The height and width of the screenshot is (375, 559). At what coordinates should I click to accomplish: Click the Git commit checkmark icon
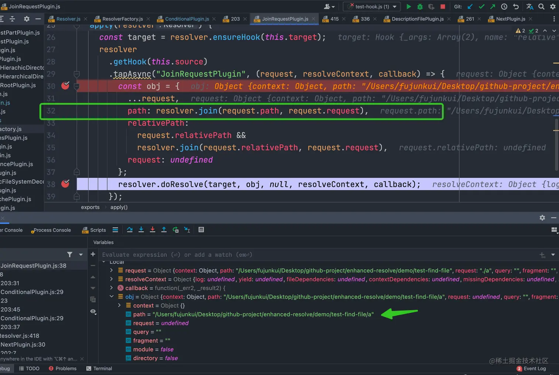[481, 7]
